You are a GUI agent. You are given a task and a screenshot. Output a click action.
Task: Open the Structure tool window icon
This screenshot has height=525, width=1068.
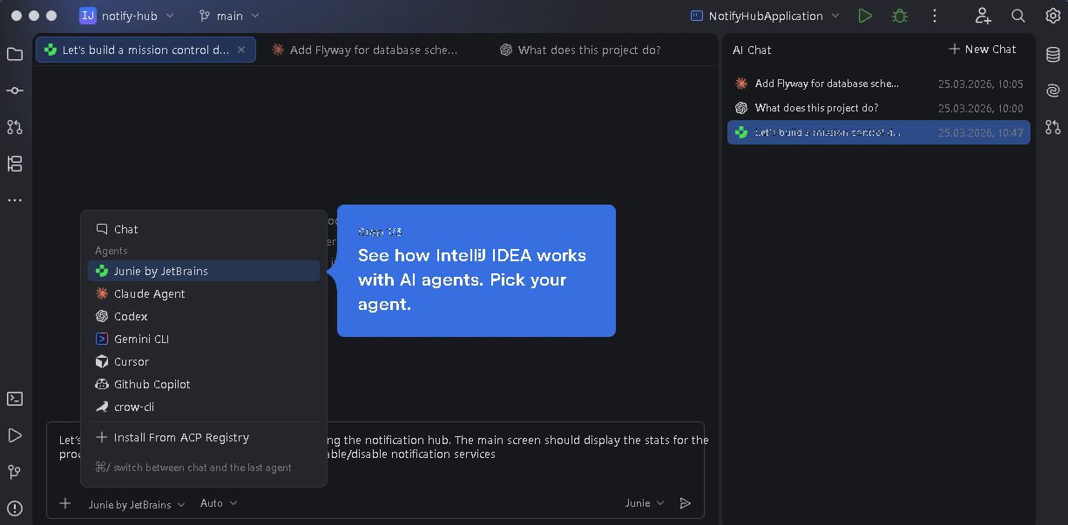point(15,164)
